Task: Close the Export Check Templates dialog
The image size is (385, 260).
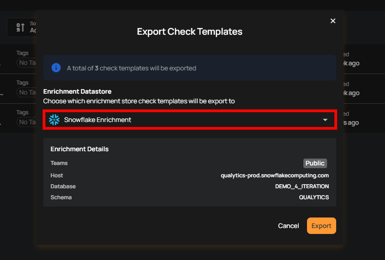Action: (333, 21)
